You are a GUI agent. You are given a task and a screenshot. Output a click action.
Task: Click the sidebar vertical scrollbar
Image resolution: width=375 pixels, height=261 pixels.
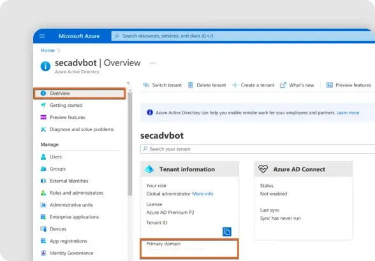[x=130, y=143]
